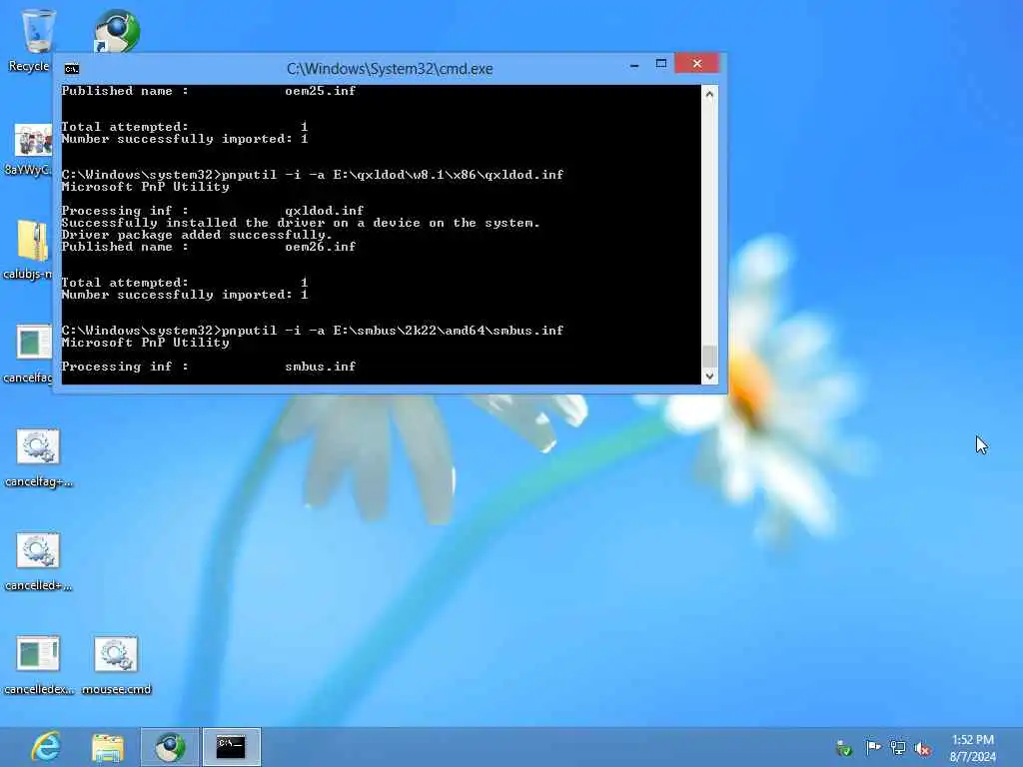1023x767 pixels.
Task: Open the network tray icon
Action: [898, 748]
